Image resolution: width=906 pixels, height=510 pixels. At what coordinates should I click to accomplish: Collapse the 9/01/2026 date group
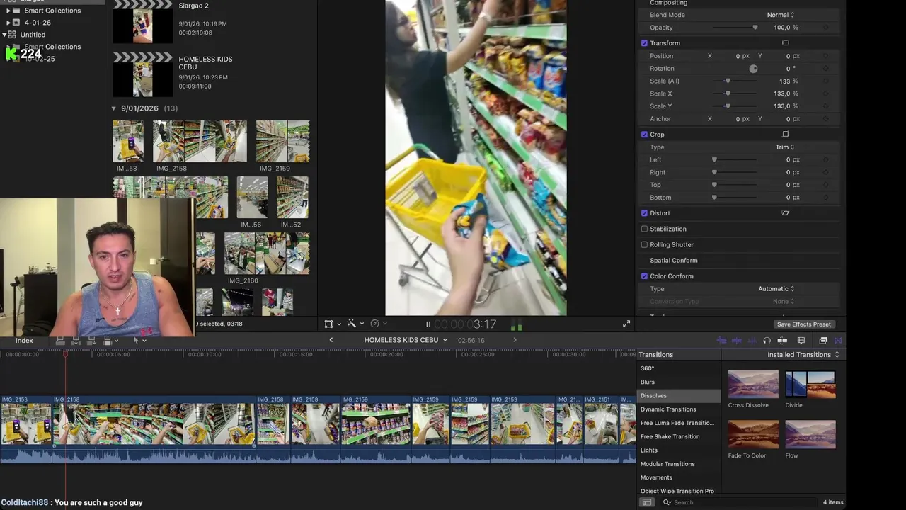[114, 108]
